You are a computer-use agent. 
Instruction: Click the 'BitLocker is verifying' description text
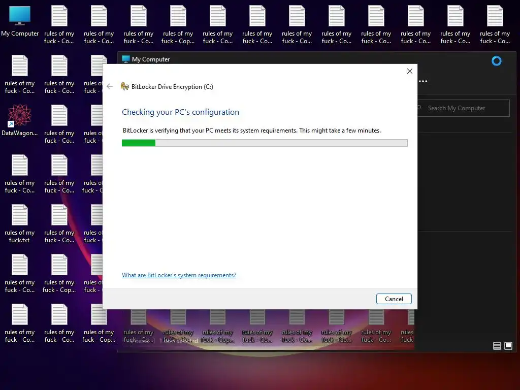(252, 131)
